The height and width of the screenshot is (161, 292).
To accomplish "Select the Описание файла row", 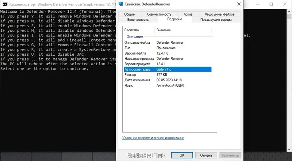I will (168, 43).
